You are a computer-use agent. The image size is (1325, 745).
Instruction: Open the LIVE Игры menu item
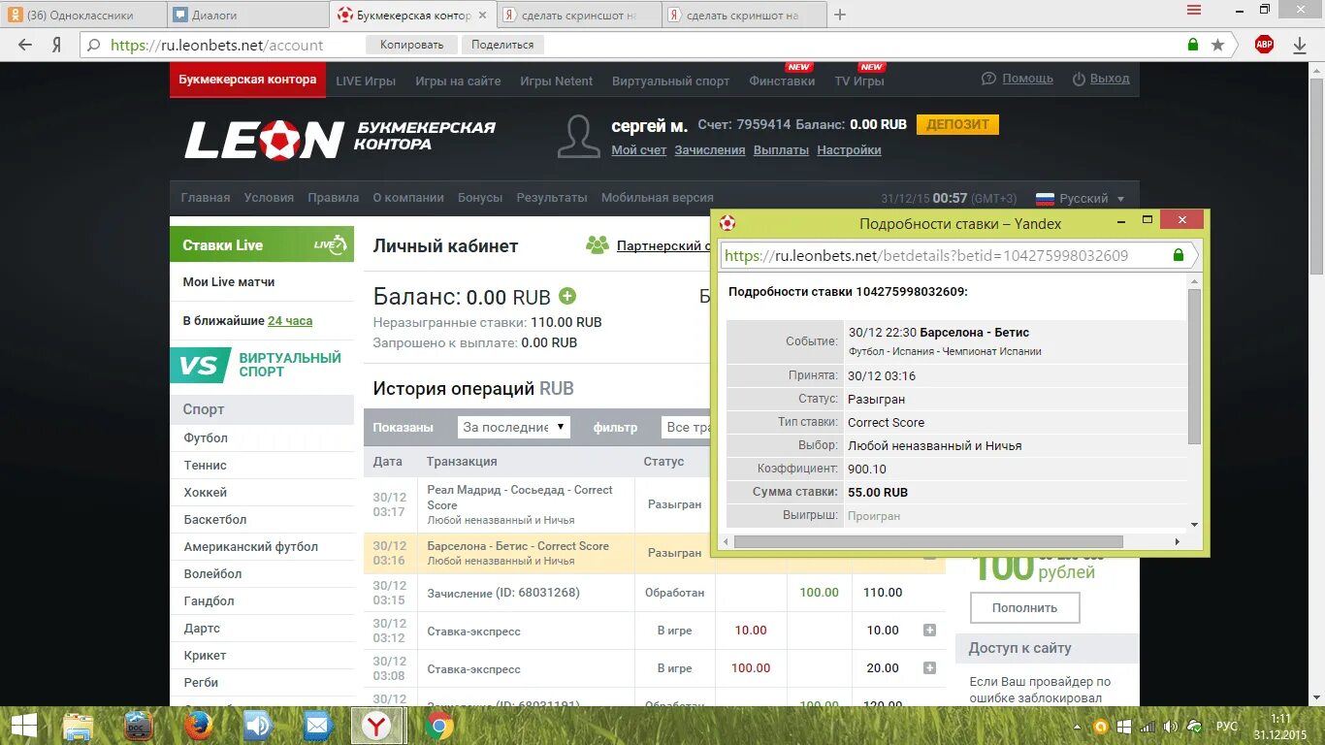pyautogui.click(x=366, y=81)
